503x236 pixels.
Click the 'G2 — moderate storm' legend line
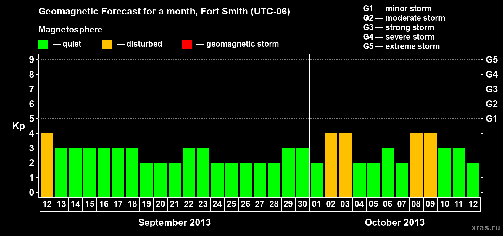(x=404, y=18)
